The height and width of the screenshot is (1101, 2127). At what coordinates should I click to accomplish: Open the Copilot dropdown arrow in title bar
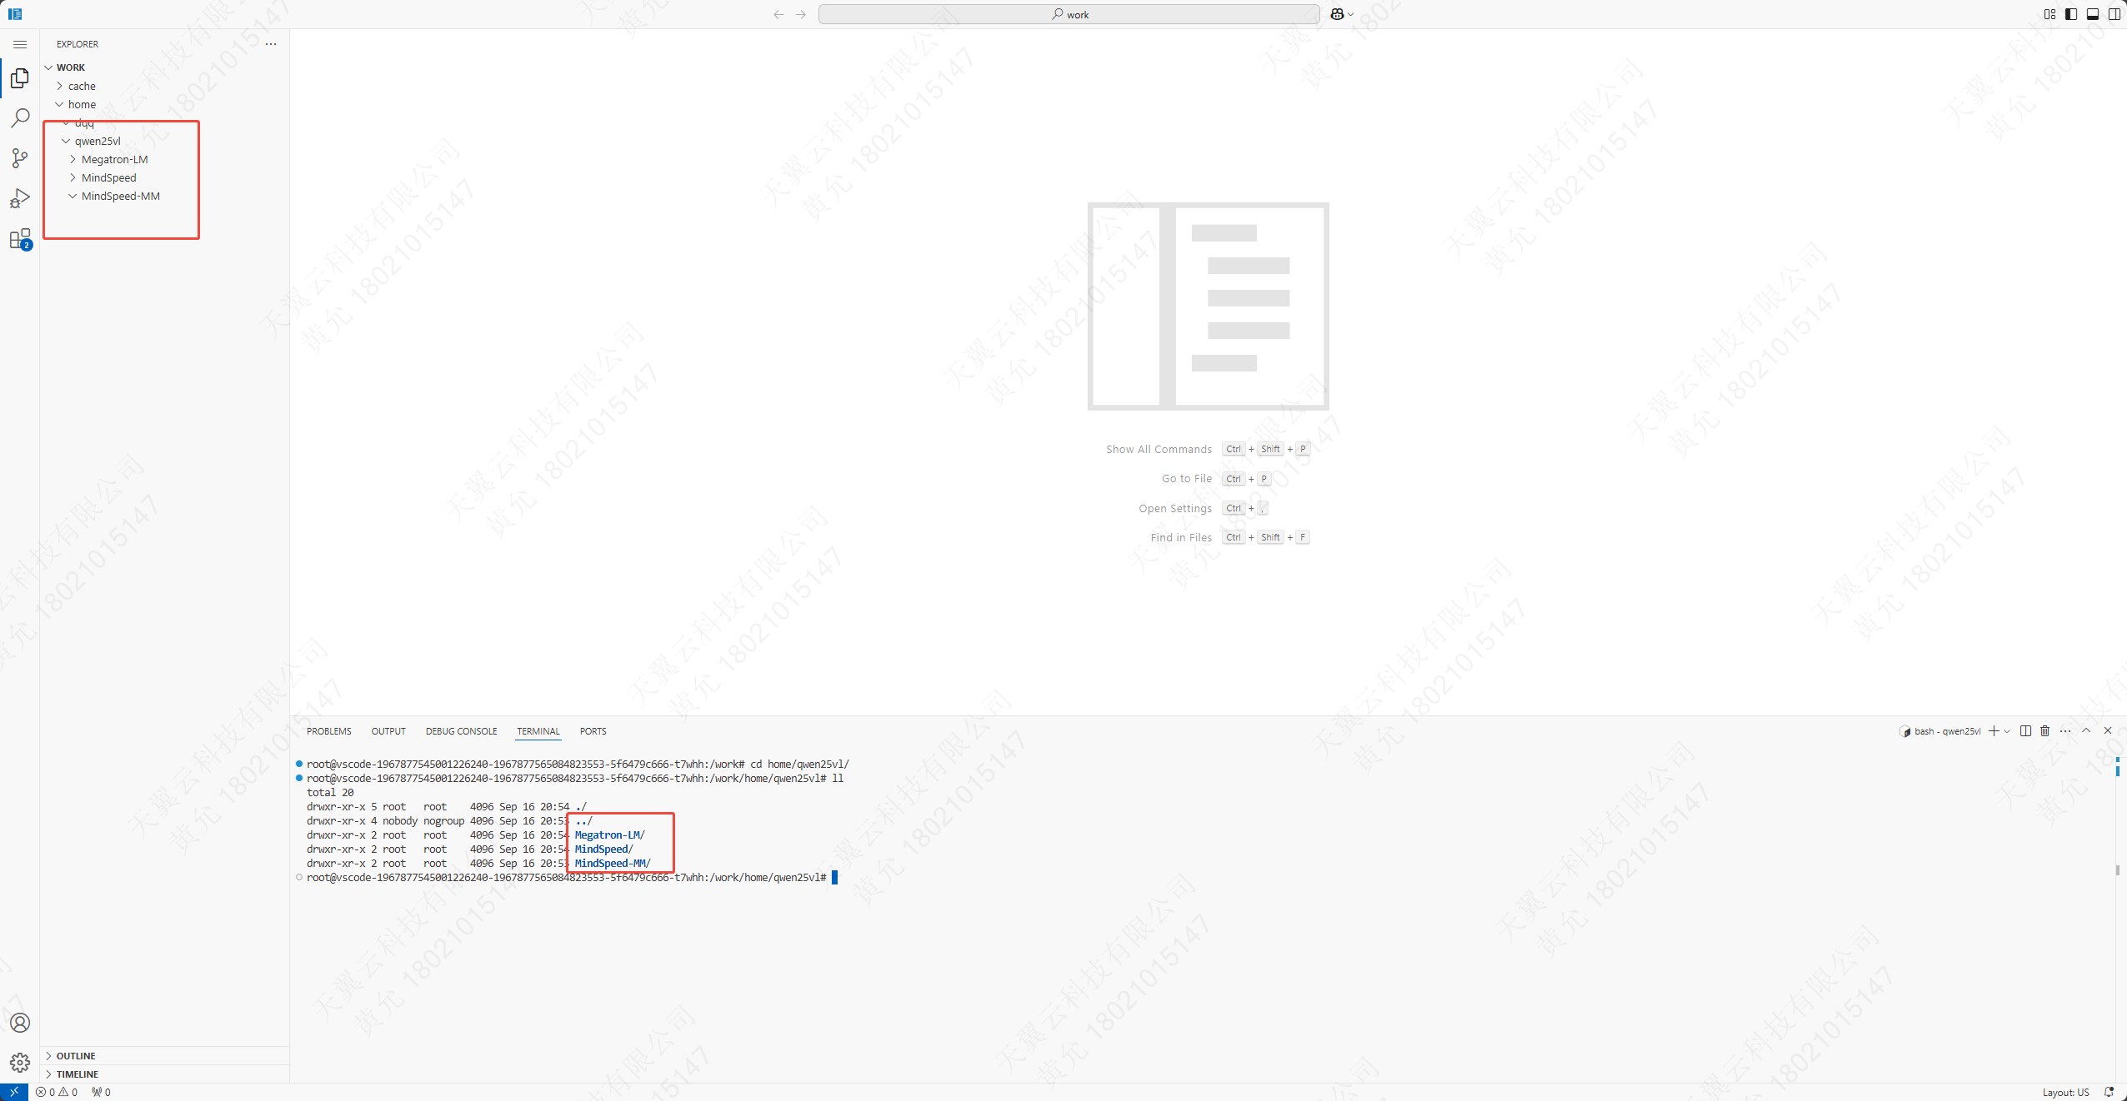tap(1351, 14)
